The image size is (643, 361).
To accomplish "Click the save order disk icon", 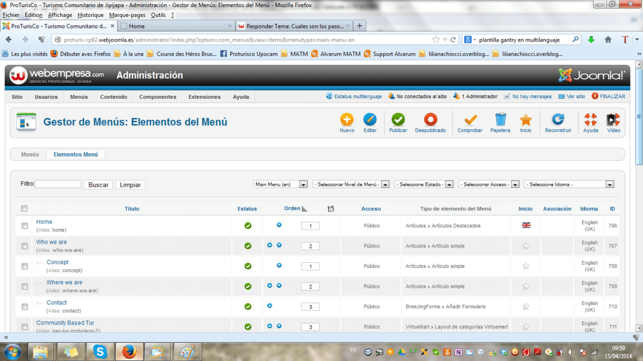I will pyautogui.click(x=331, y=209).
